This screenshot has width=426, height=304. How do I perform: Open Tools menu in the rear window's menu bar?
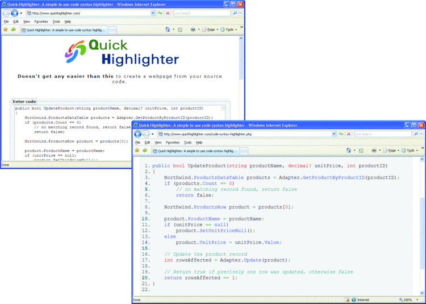click(x=56, y=22)
